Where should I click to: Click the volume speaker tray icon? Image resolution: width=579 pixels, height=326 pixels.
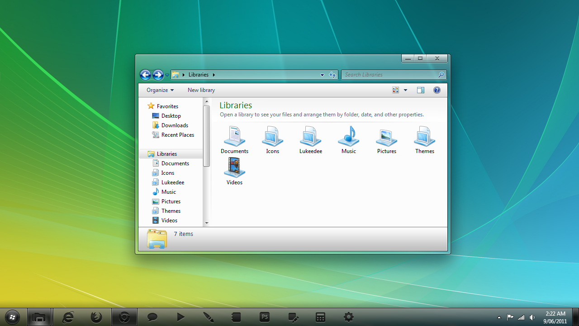[532, 317]
